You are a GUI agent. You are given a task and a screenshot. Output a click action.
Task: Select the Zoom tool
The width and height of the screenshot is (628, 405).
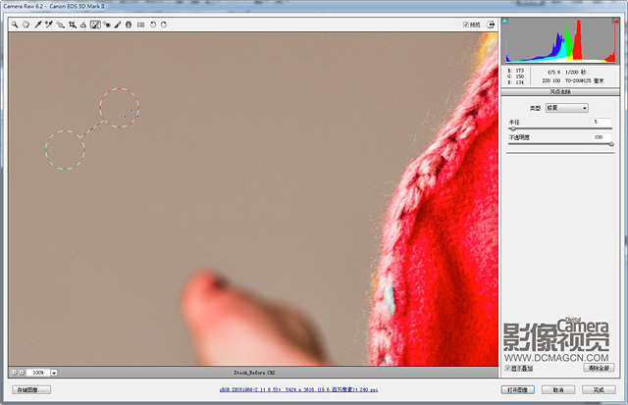pos(15,25)
